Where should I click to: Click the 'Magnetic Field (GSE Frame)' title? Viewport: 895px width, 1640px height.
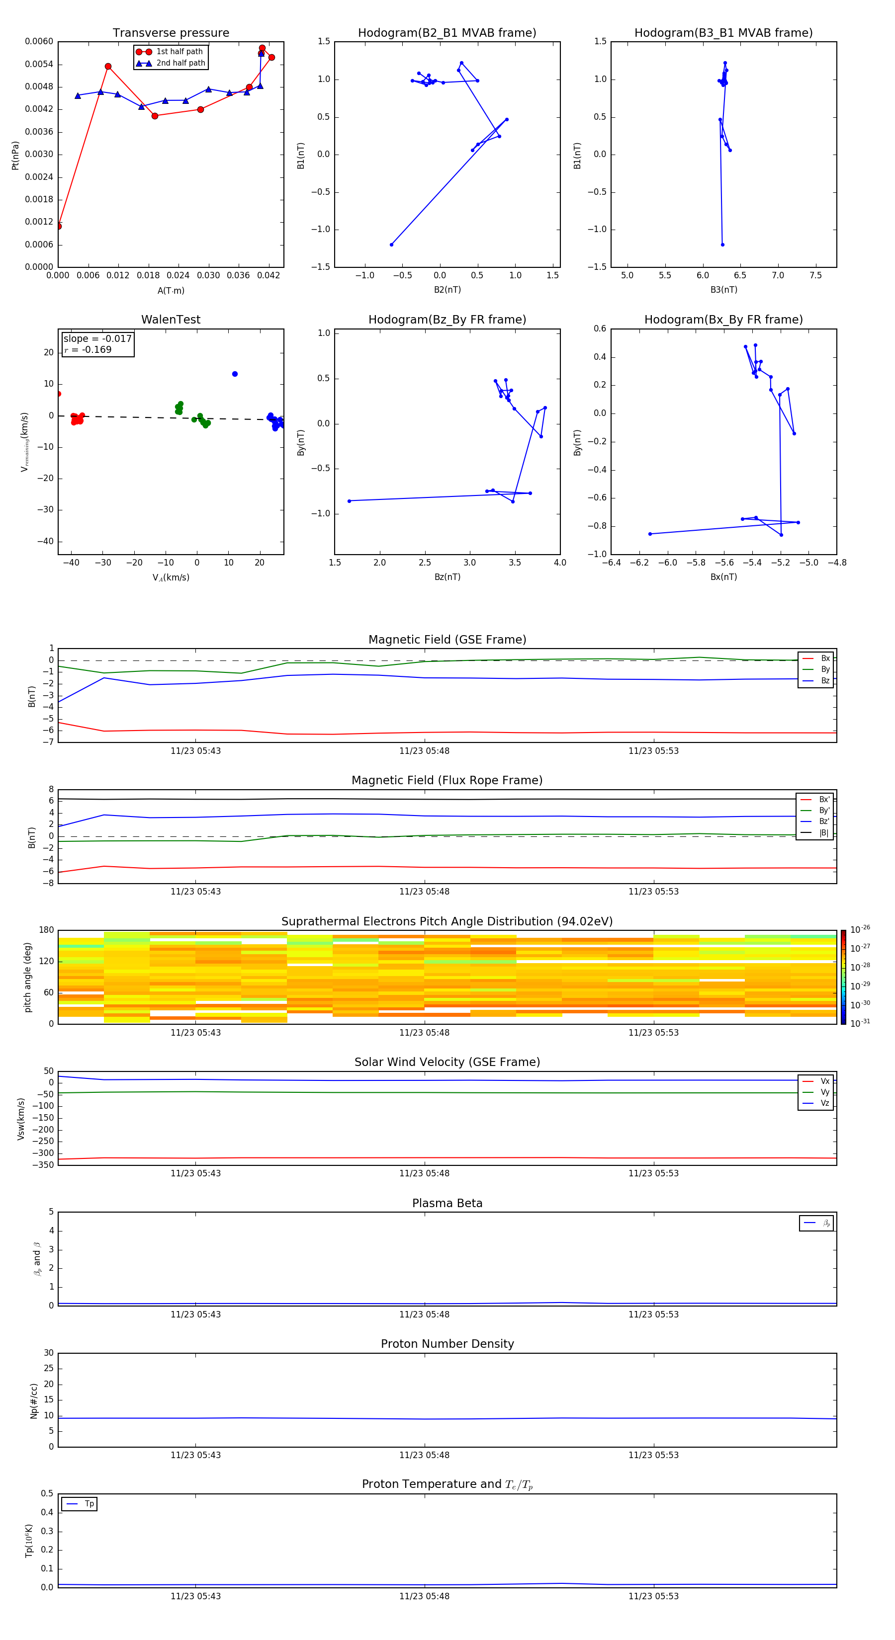(x=447, y=640)
